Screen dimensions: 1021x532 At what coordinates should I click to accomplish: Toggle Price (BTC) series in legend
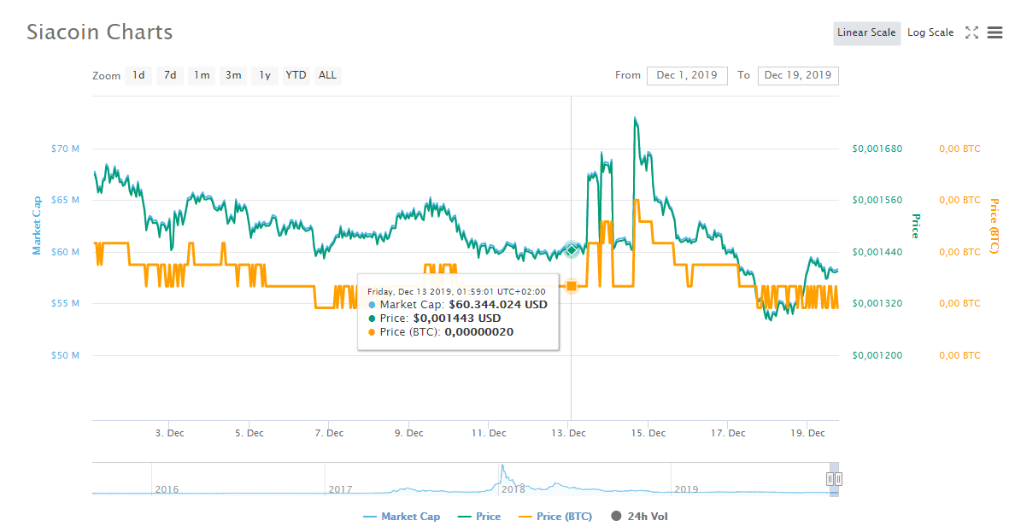[555, 517]
